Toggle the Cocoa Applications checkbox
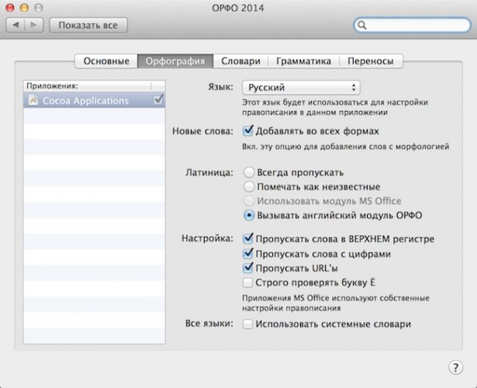The width and height of the screenshot is (477, 388). (158, 100)
